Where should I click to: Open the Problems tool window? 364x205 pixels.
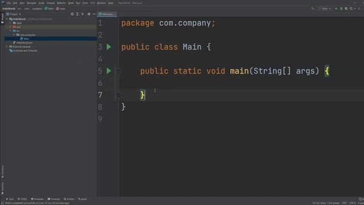pyautogui.click(x=37, y=199)
